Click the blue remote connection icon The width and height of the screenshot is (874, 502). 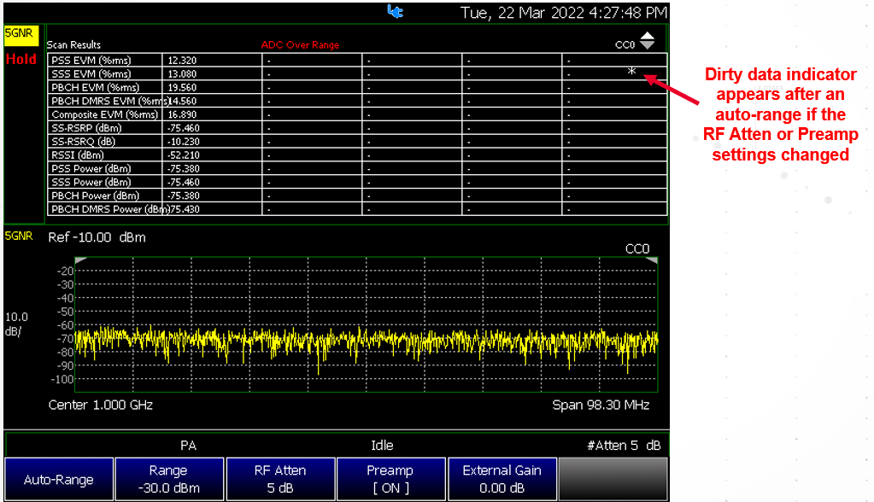396,11
